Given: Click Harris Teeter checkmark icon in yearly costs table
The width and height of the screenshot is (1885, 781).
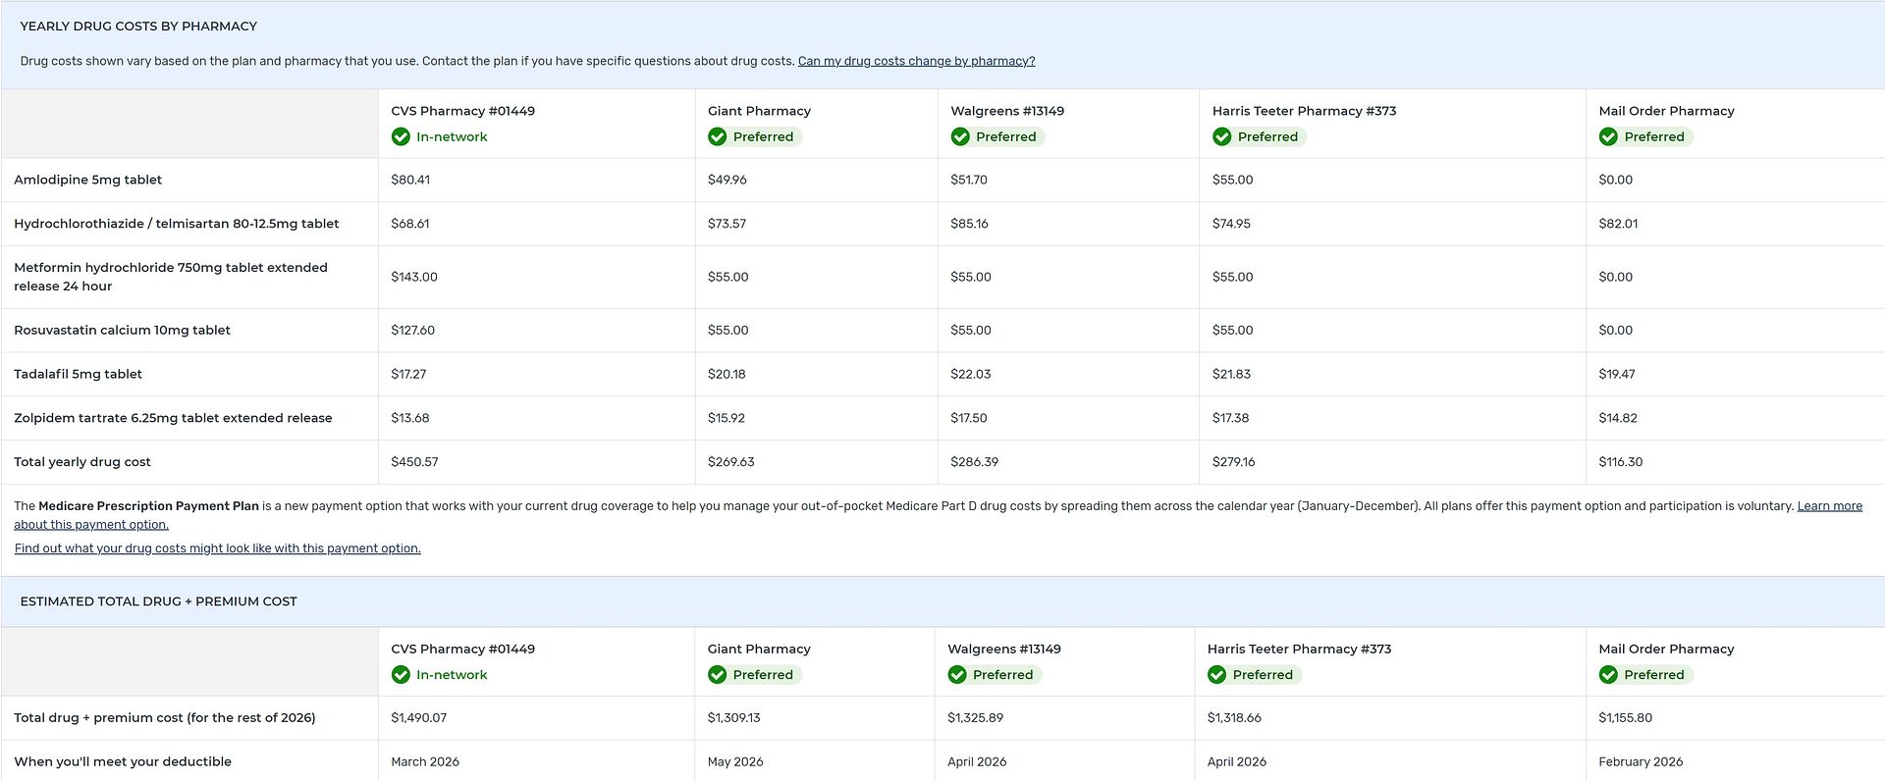Looking at the screenshot, I should click(x=1222, y=137).
